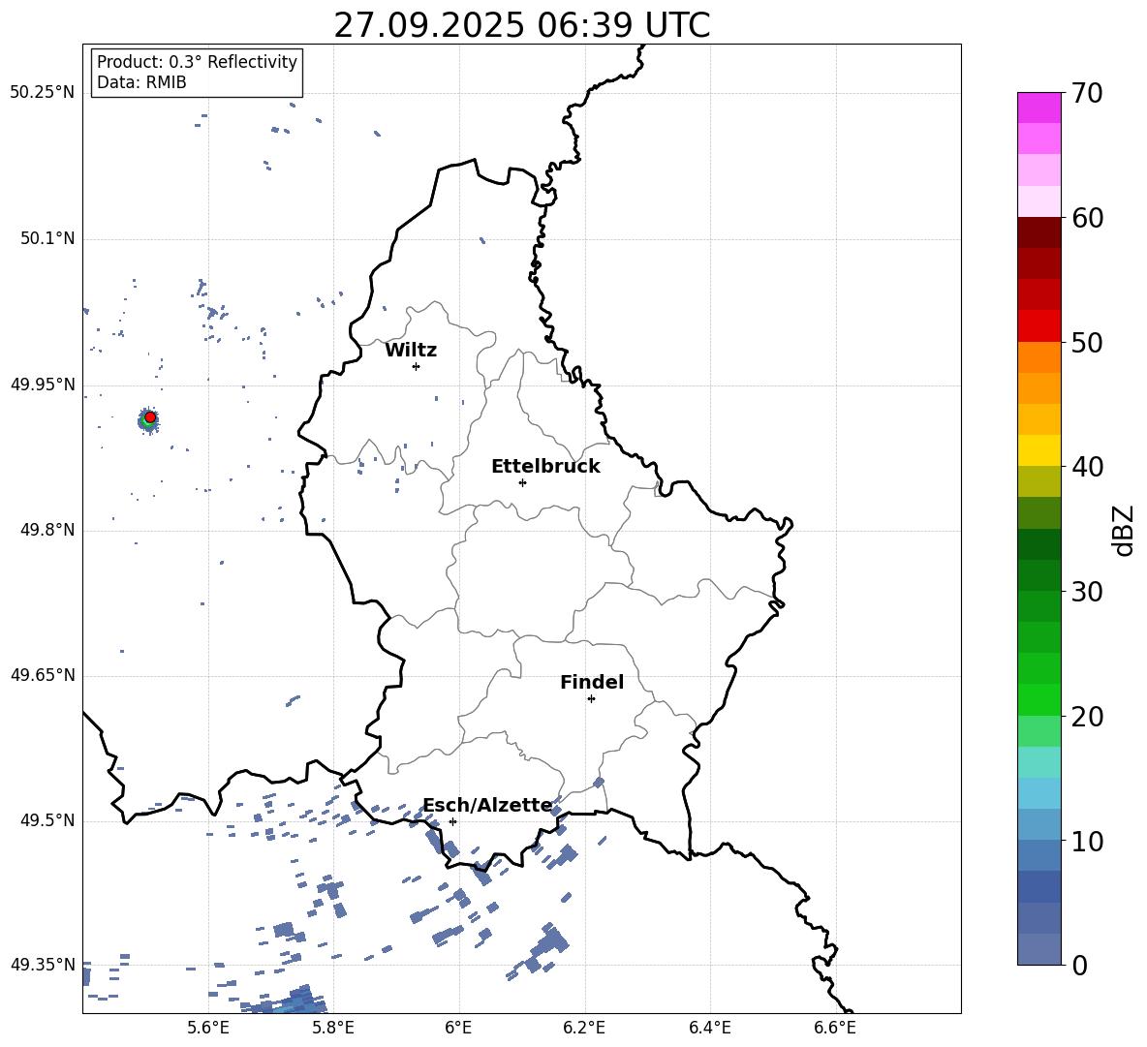Screen dimensions: 1147x1047
Task: Click the yellow colorbar segment above 40
Action: pos(1039,450)
